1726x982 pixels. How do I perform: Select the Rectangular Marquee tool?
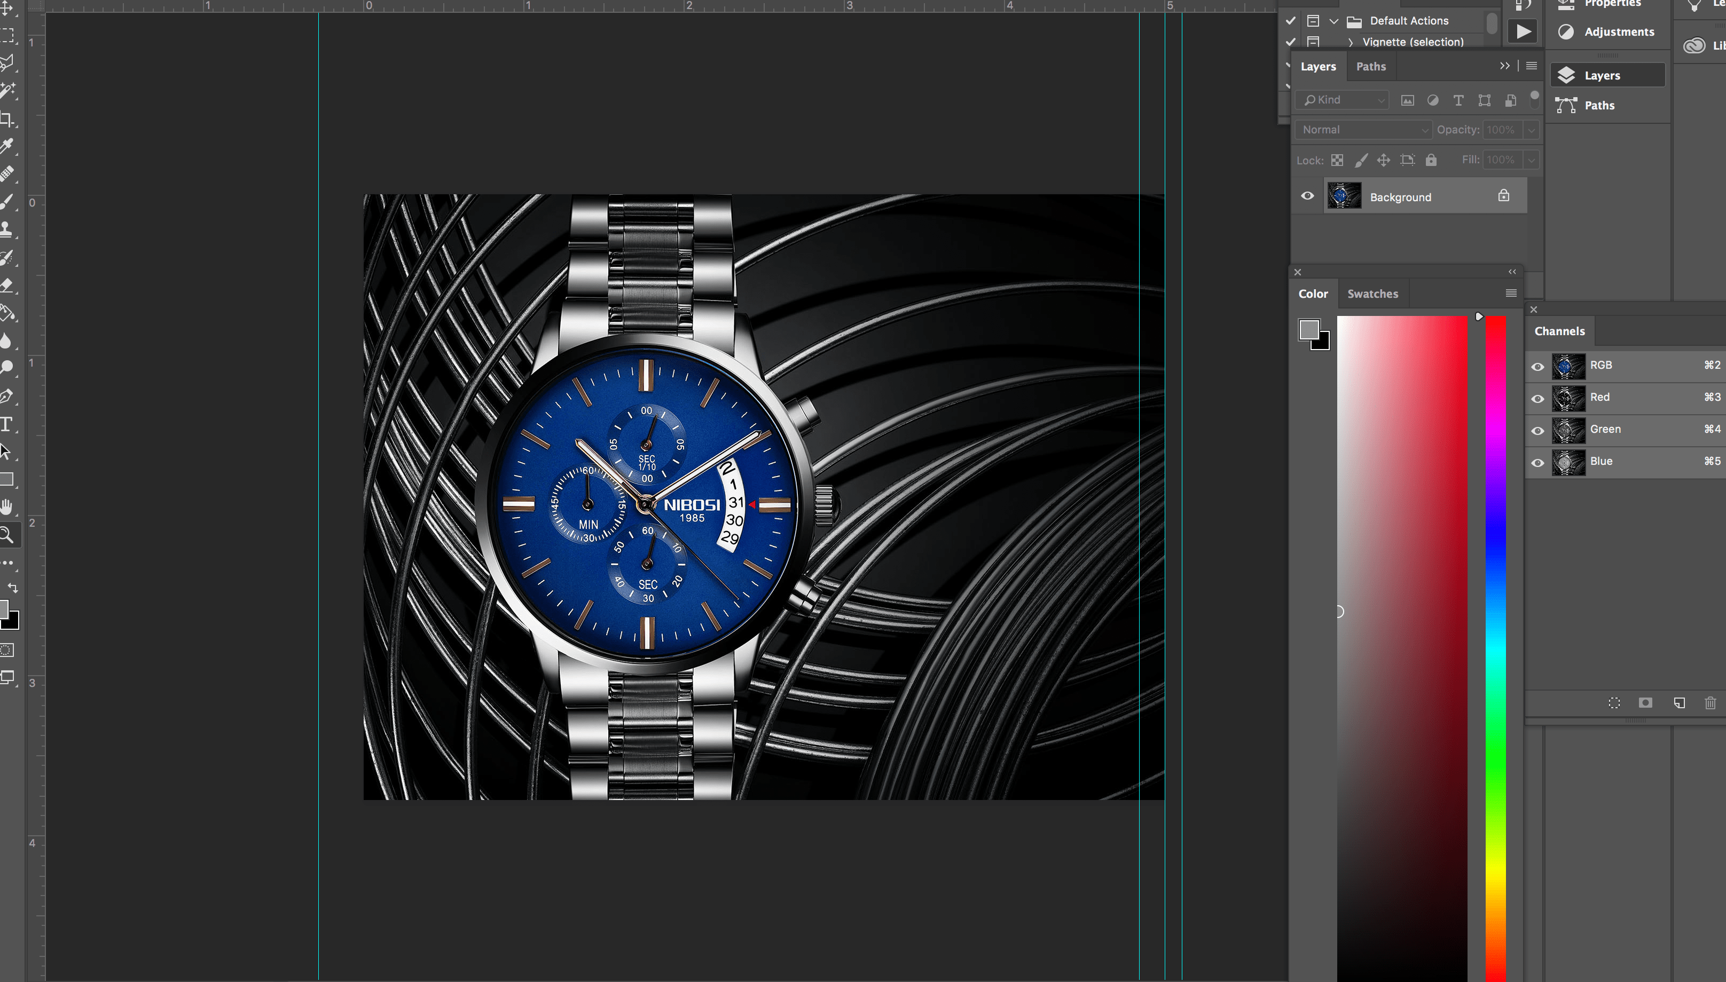pos(7,35)
